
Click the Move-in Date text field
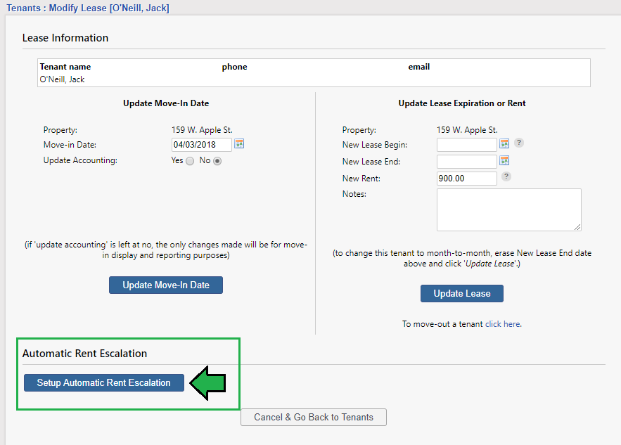point(201,145)
